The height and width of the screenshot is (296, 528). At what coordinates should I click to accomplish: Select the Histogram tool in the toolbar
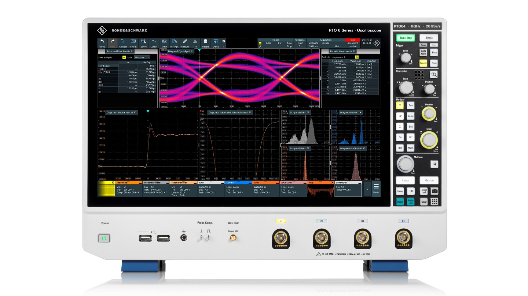(175, 43)
